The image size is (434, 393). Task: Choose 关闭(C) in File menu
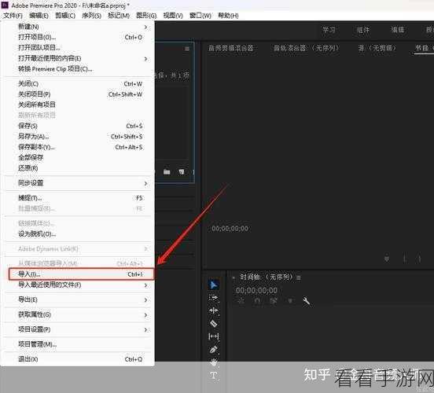(79, 83)
